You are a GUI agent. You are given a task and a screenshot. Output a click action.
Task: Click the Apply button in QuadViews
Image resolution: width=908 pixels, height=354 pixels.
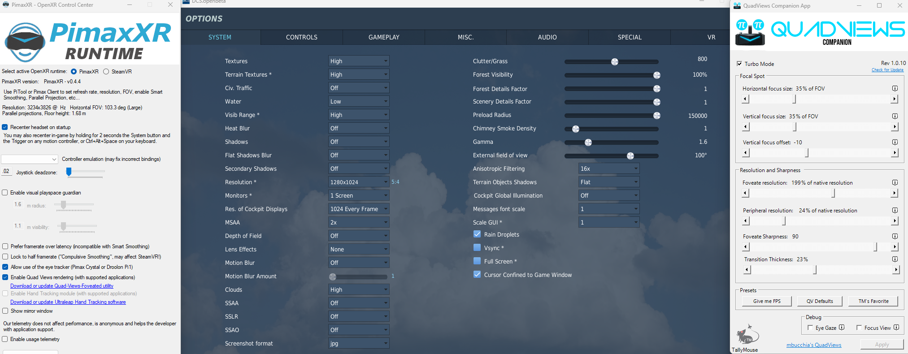(882, 344)
